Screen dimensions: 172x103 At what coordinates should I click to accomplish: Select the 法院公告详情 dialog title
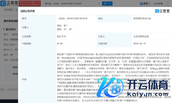28,11
